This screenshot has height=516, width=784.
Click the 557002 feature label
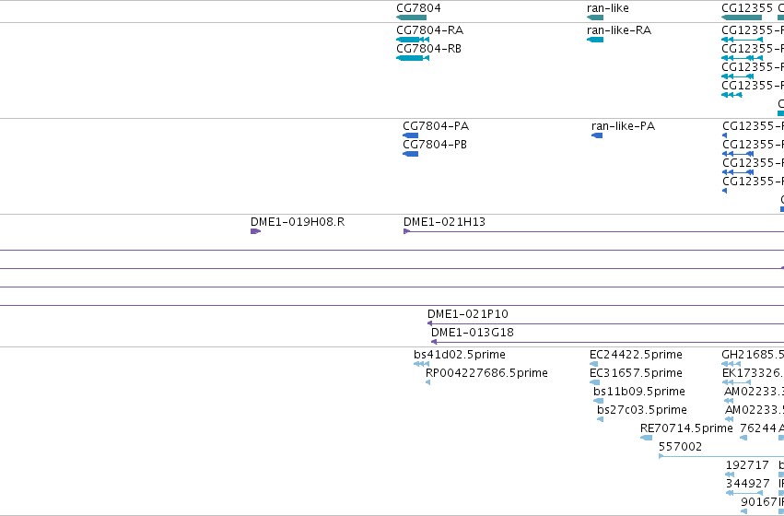680,447
